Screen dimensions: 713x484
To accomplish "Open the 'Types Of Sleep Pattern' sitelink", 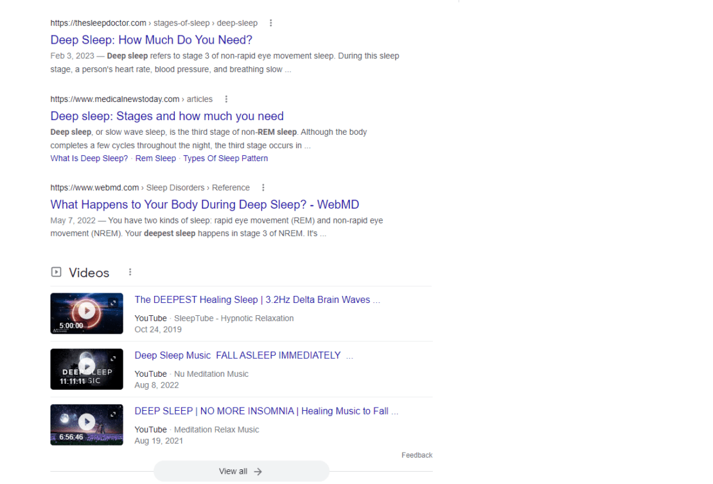I will coord(225,158).
